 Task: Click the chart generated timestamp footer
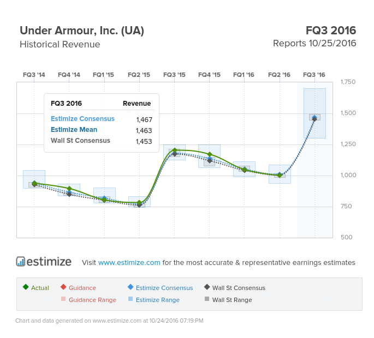coord(109,321)
